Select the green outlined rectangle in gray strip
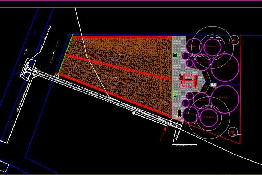This screenshot has height=175, width=262. (174, 94)
